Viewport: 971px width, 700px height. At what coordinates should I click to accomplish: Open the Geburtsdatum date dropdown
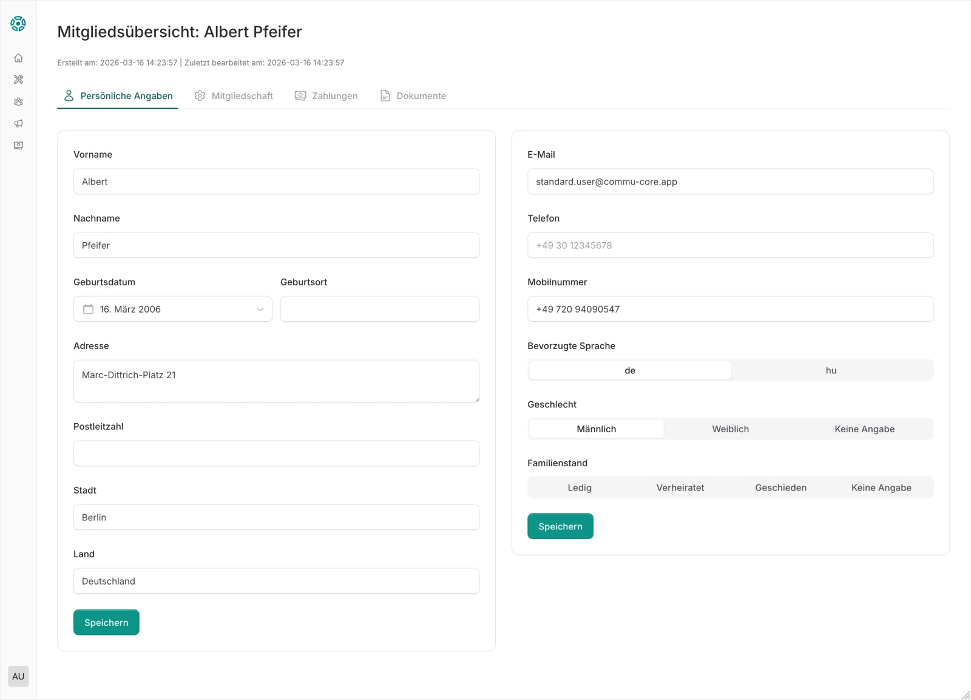260,309
